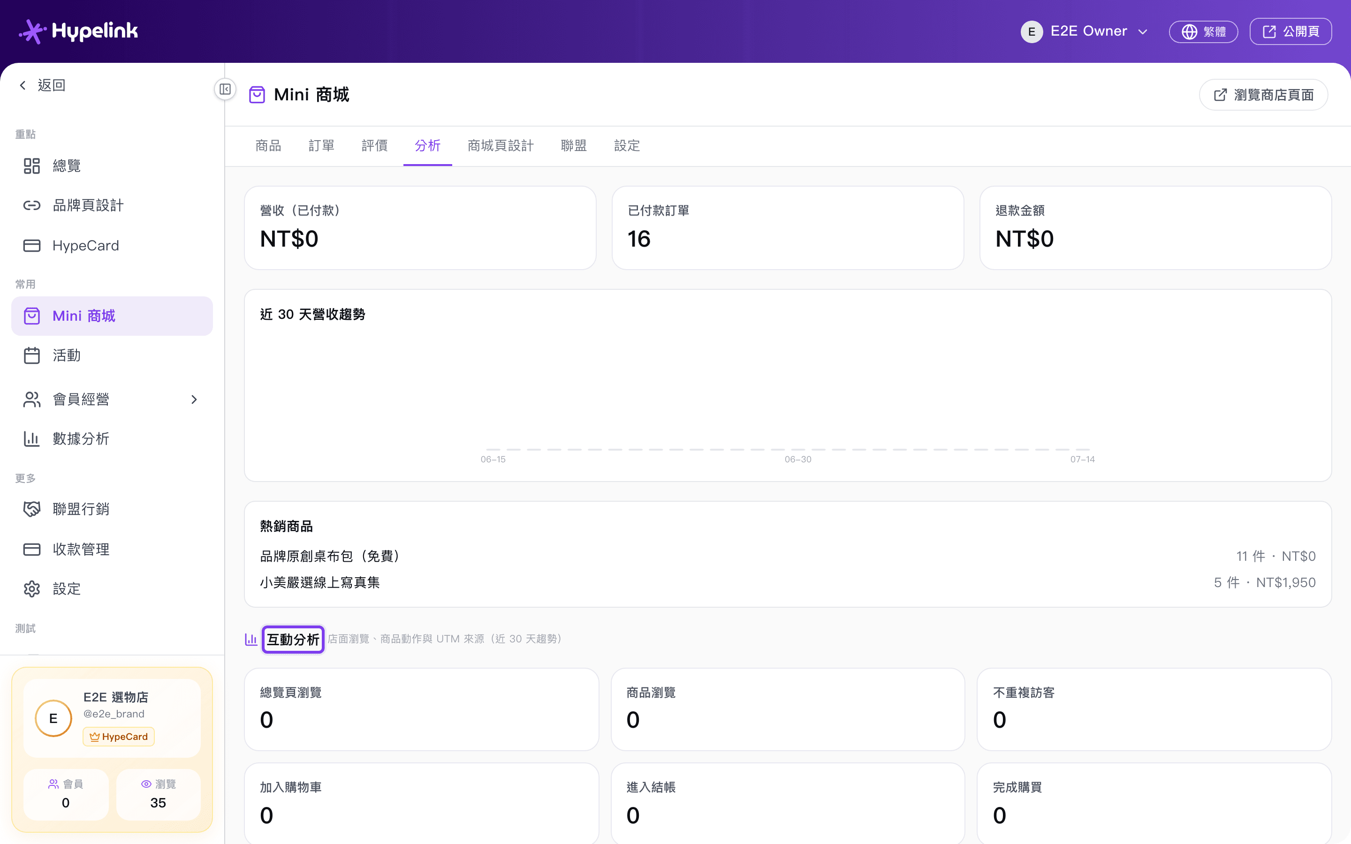This screenshot has width=1351, height=844.
Task: Click the 進入結帳 stat card
Action: (x=788, y=804)
